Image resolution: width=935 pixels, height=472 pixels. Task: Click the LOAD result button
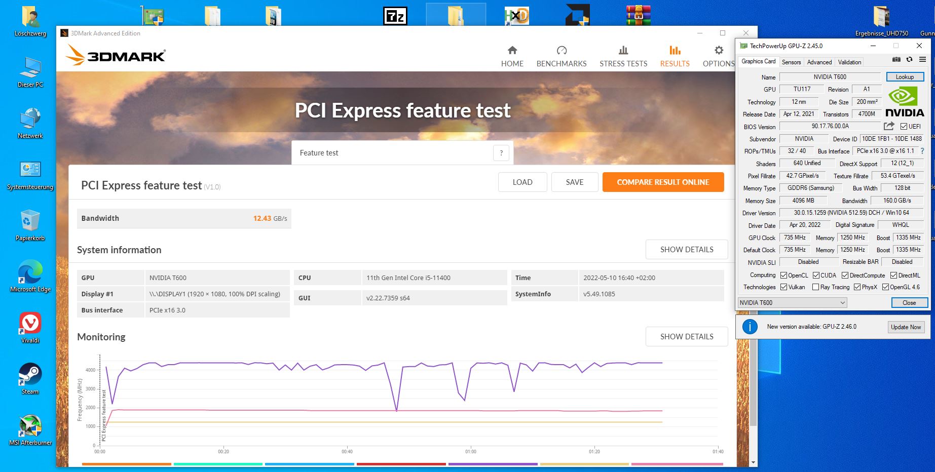[x=522, y=182]
